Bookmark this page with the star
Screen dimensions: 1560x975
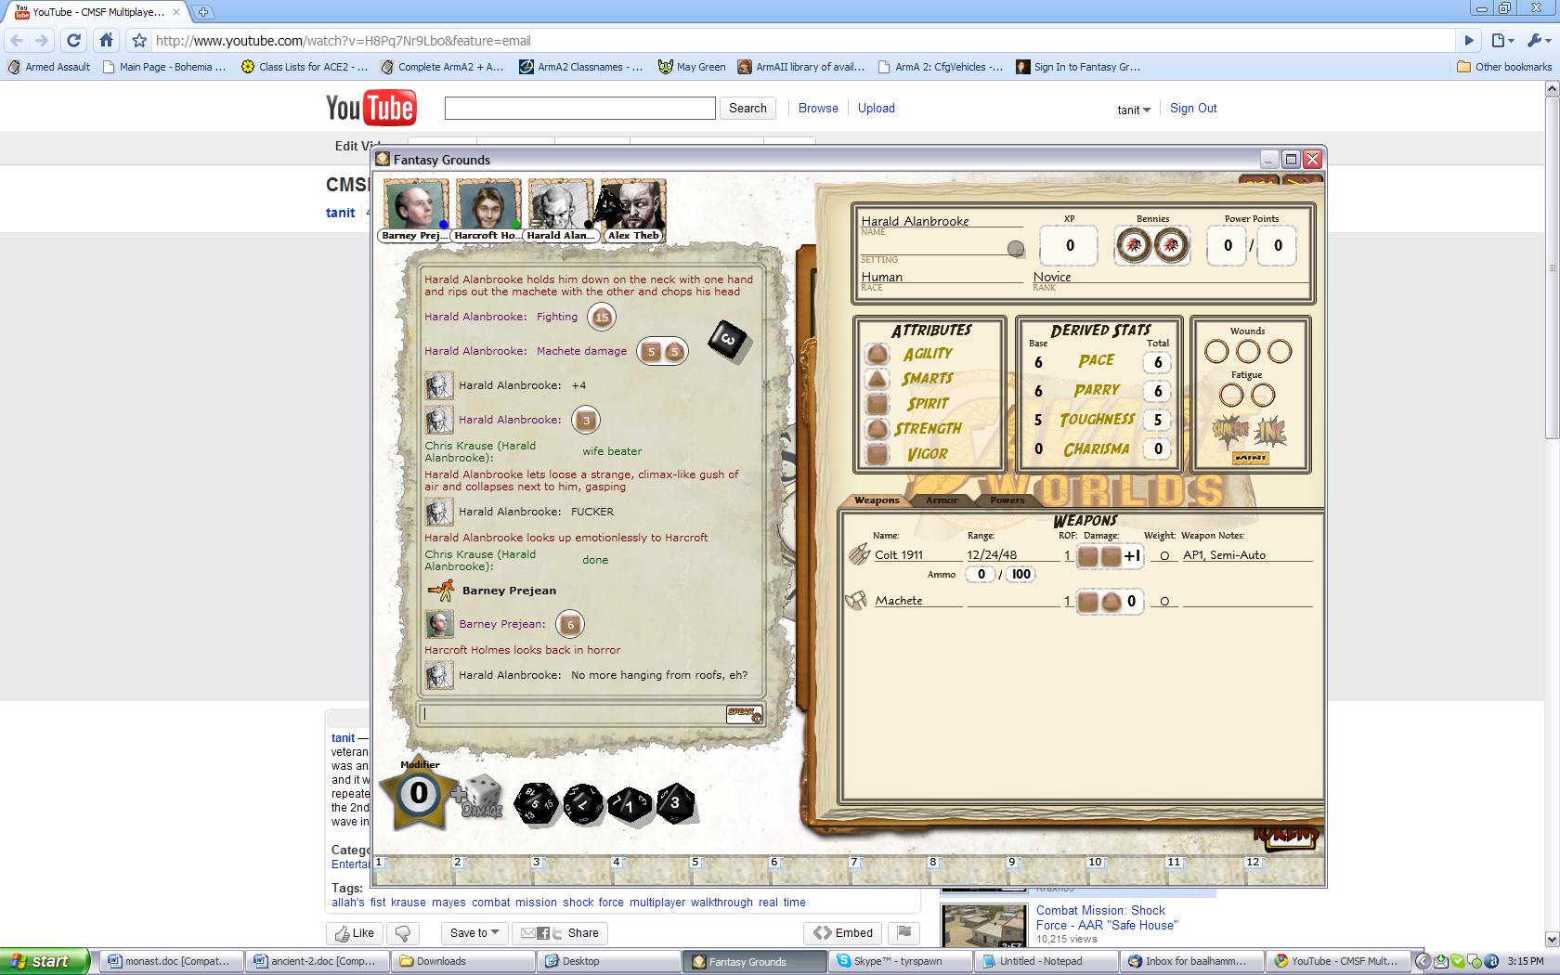[x=139, y=40]
